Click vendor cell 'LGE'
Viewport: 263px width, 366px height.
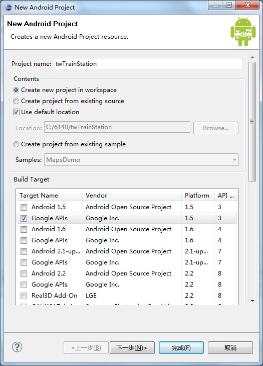[91, 296]
